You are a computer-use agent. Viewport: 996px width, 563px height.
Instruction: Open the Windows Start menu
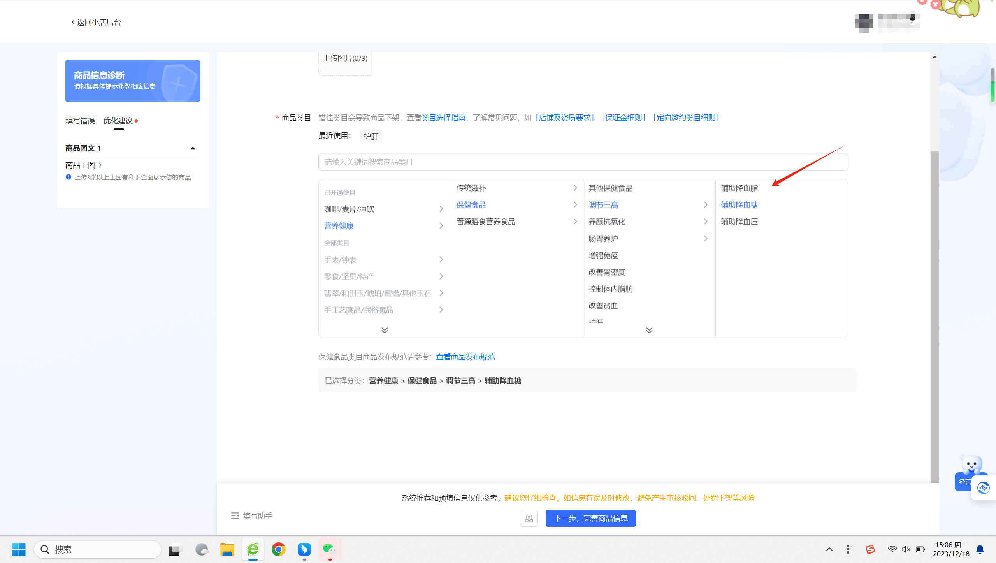(19, 550)
